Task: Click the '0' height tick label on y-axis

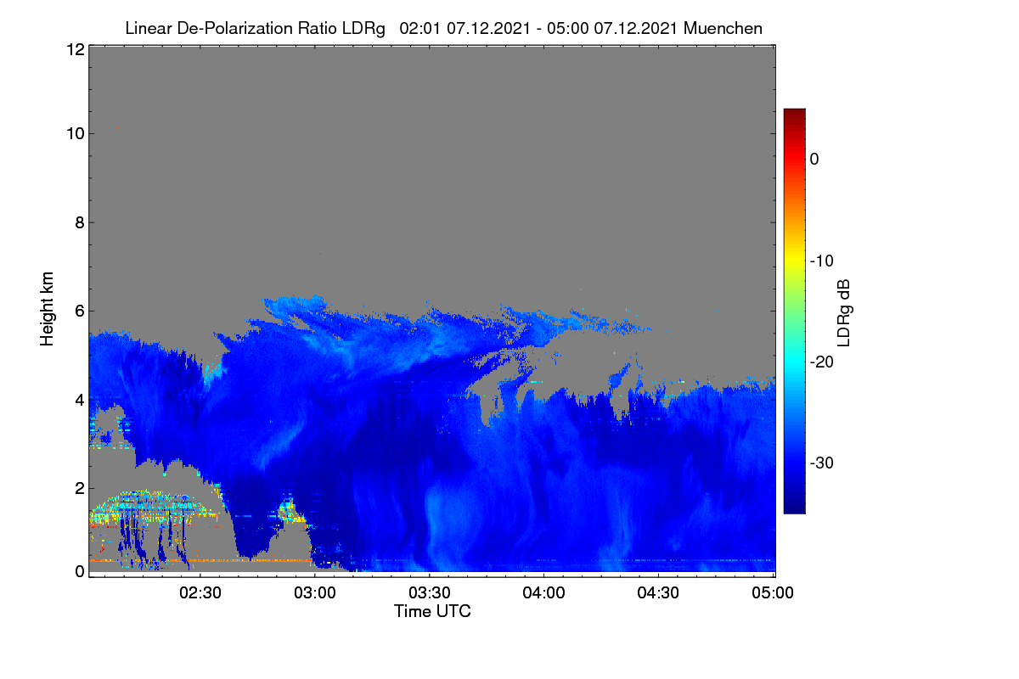Action: [x=79, y=571]
